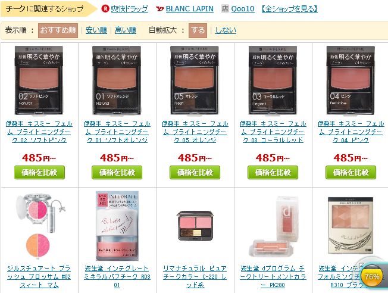This screenshot has width=388, height=293.
Task: Disable auto zoom with しない
Action: coord(226,30)
